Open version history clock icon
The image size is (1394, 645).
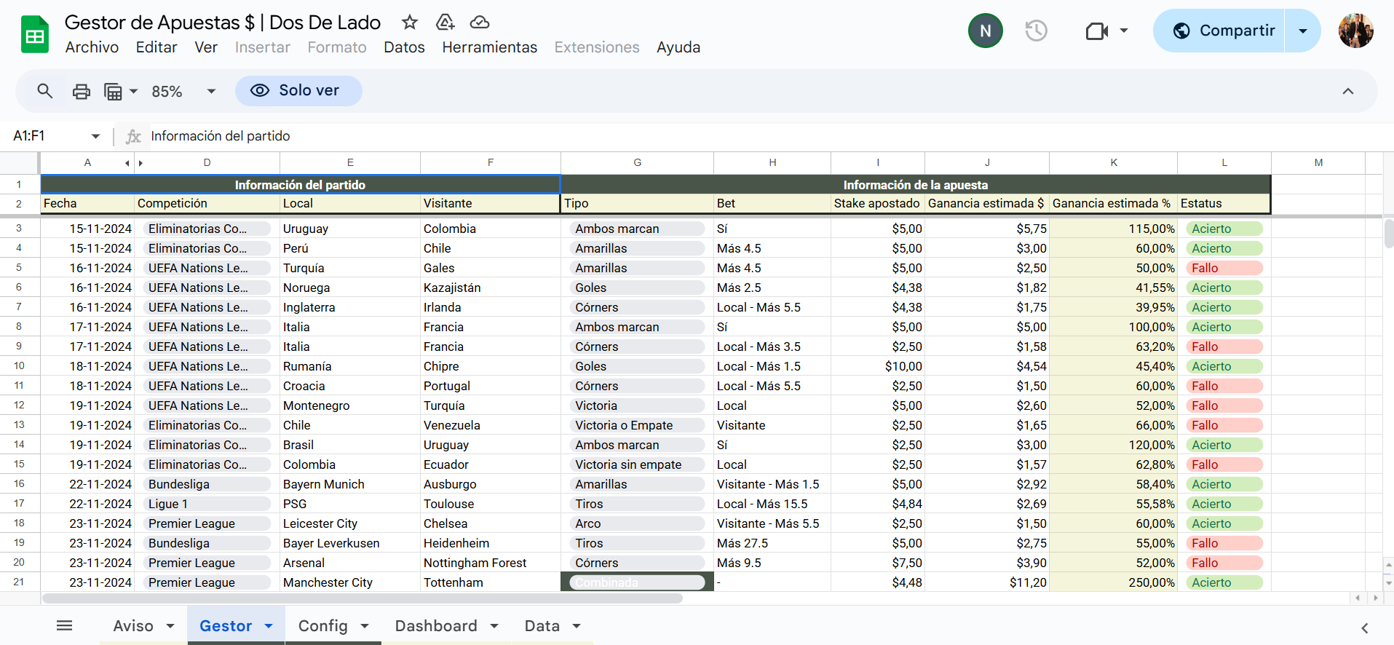[x=1036, y=31]
